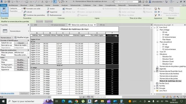Expand the Familles tree node

(x=155, y=86)
